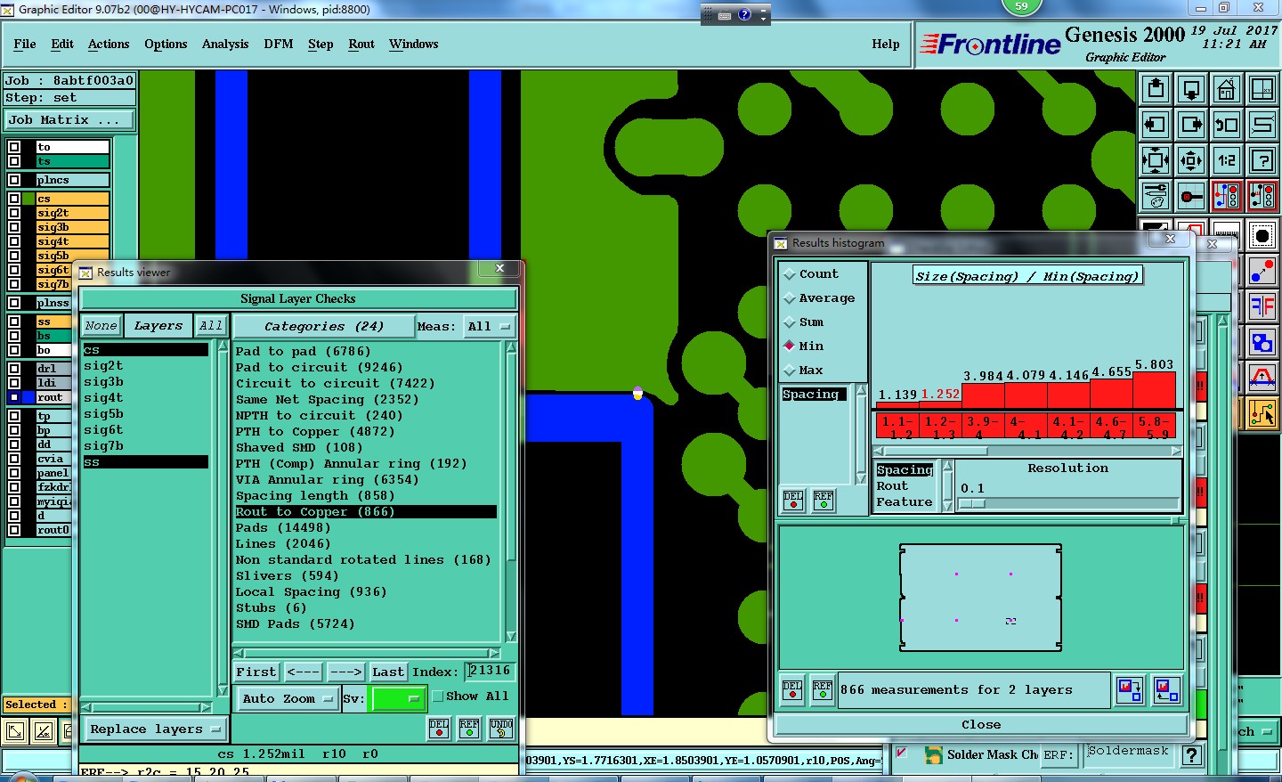Click DEL icon in Results viewer bottom
Viewport: 1282px width, 782px height.
(439, 729)
